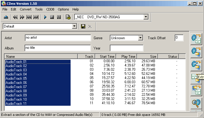The width and height of the screenshot is (204, 118).
Task: Open the Convert menu
Action: click(x=25, y=9)
